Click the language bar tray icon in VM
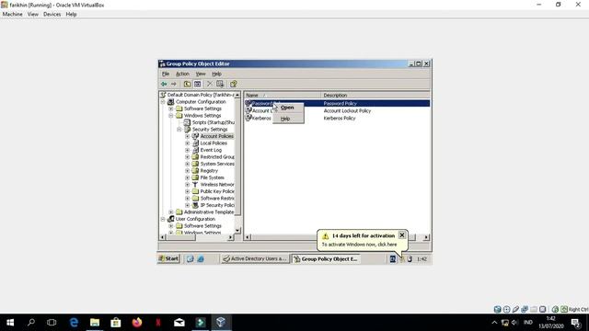Viewport: 589px width, 331px height. tap(393, 259)
